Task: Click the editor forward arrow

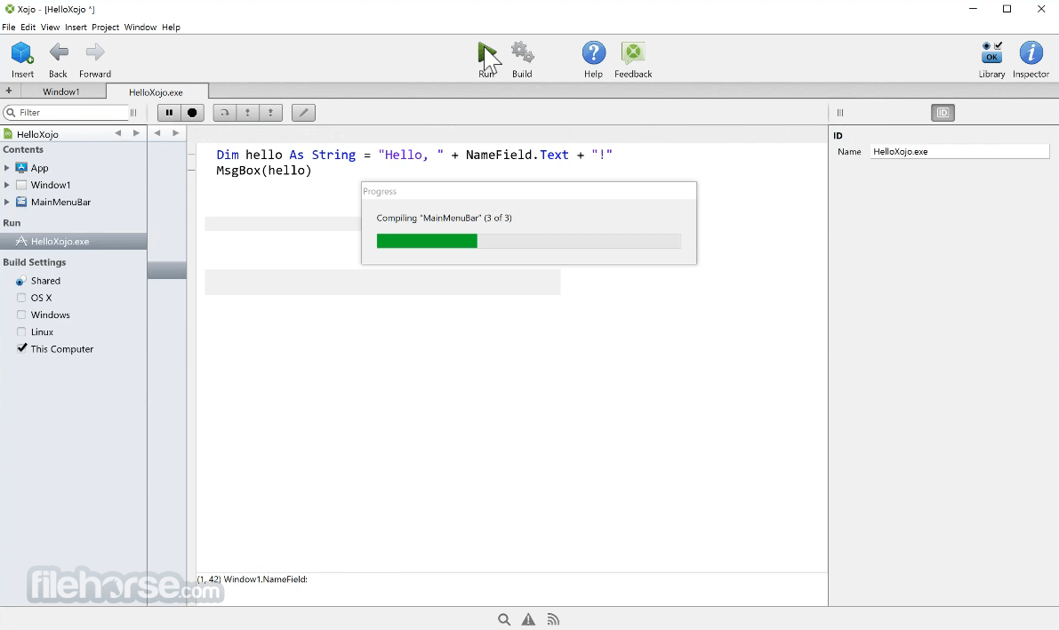Action: tap(175, 133)
